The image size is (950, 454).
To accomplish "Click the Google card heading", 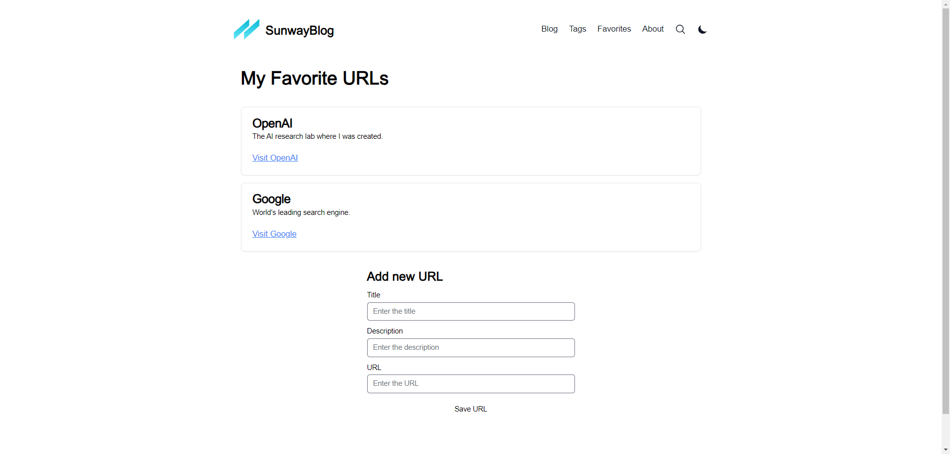I will click(271, 199).
